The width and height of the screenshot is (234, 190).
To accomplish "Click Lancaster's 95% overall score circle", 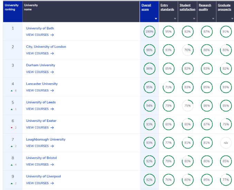I will click(149, 87).
